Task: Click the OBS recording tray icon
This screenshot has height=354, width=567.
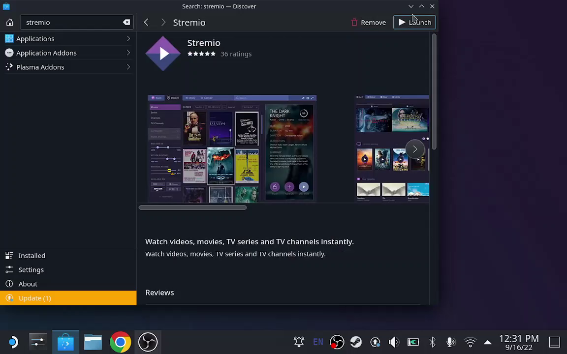Action: pyautogui.click(x=337, y=342)
